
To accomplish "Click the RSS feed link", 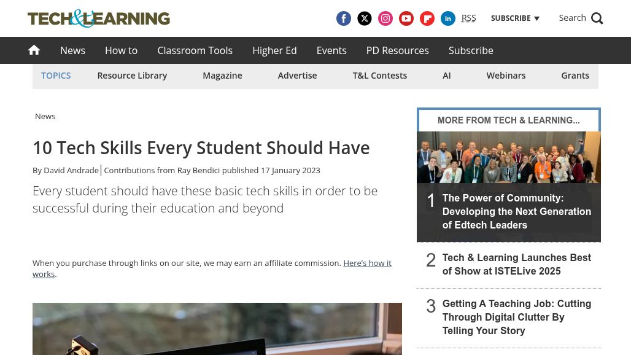I will point(468,18).
